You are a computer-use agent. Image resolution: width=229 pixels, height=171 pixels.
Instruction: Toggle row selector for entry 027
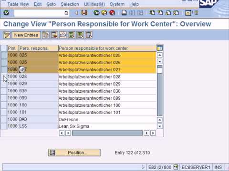coord(4,69)
